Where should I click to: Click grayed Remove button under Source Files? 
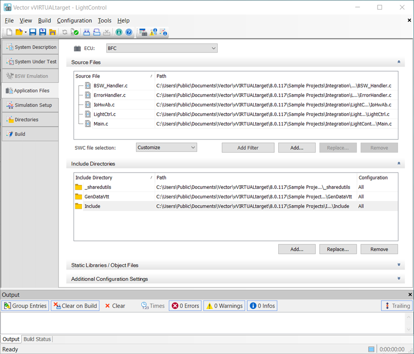coord(379,148)
